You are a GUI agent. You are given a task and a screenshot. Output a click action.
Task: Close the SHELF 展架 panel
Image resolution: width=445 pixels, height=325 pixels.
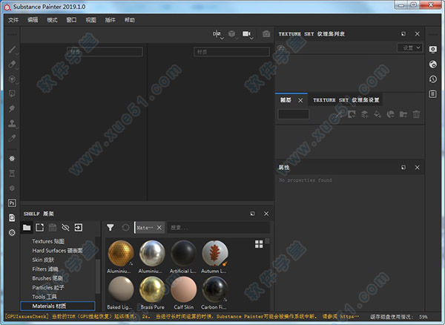click(266, 214)
